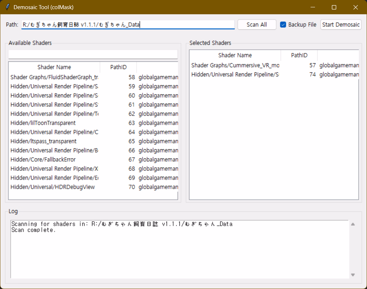Toggle the Backup File checkbox
Screen dimensions: 367x289
point(283,25)
